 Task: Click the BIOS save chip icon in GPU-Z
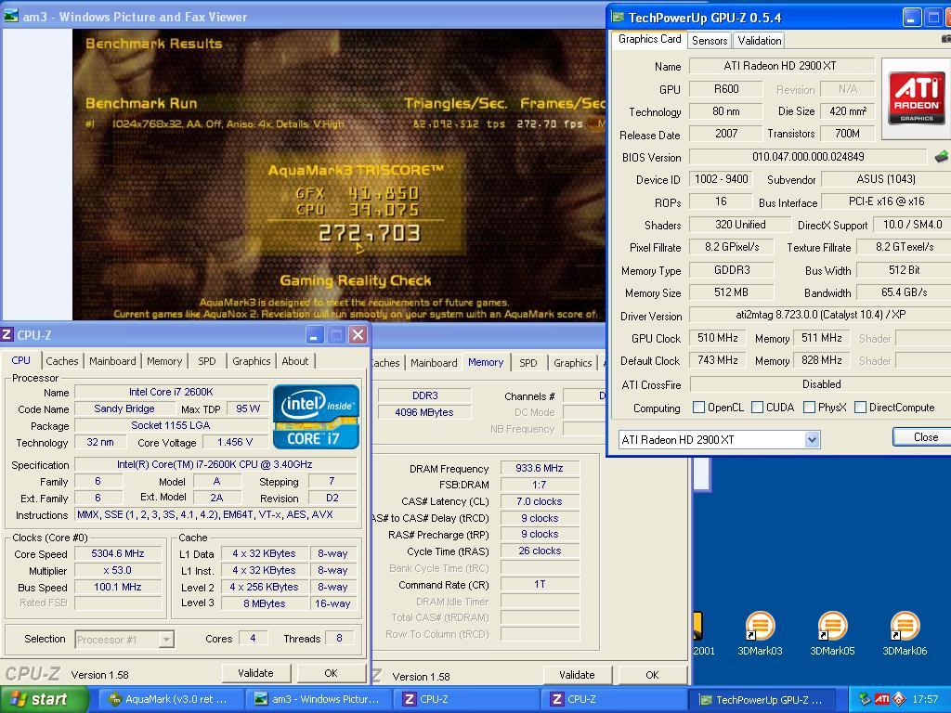coord(942,157)
